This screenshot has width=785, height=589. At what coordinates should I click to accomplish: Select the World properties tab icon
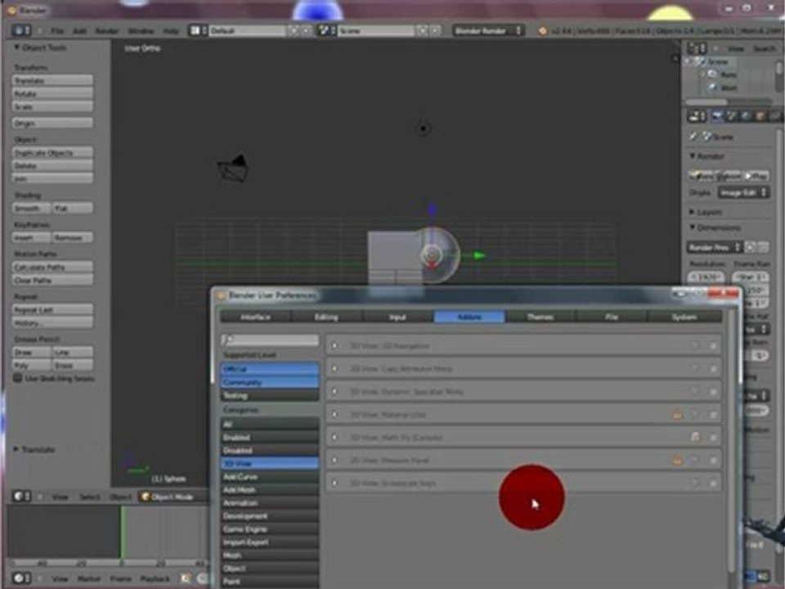pyautogui.click(x=746, y=116)
